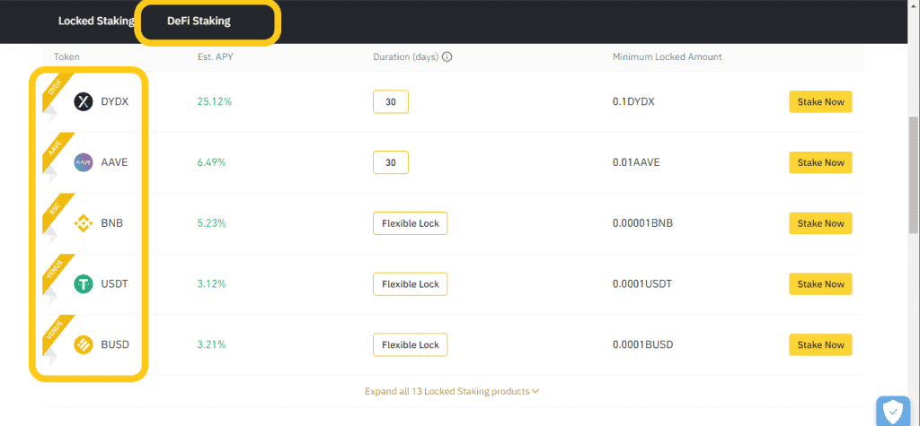
Task: Click the page vertical scrollbar thumb
Action: (x=914, y=175)
